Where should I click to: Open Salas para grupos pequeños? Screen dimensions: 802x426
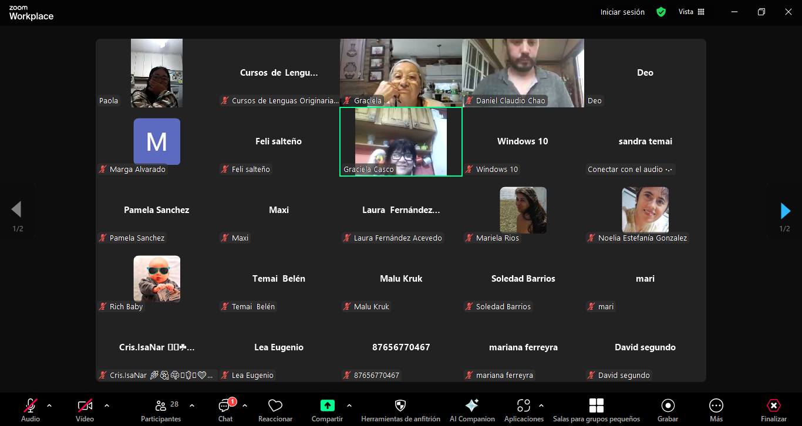click(x=596, y=405)
